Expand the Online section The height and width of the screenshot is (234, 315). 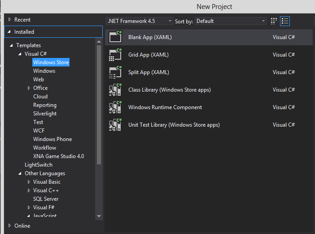pyautogui.click(x=10, y=226)
